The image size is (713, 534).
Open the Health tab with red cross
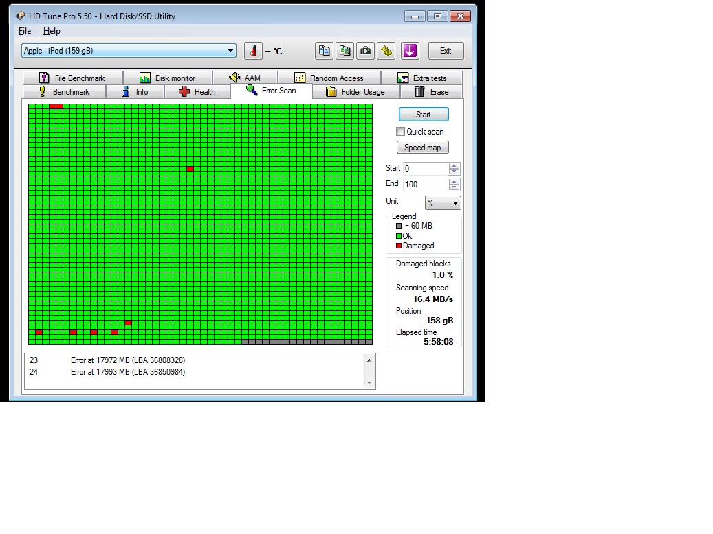[x=197, y=92]
